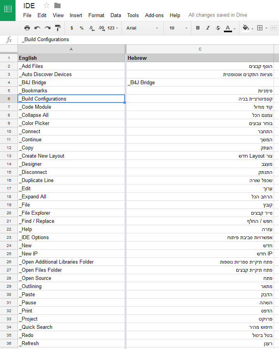Open the Arial font dropdown
This screenshot has width=279, height=349.
tap(142, 28)
